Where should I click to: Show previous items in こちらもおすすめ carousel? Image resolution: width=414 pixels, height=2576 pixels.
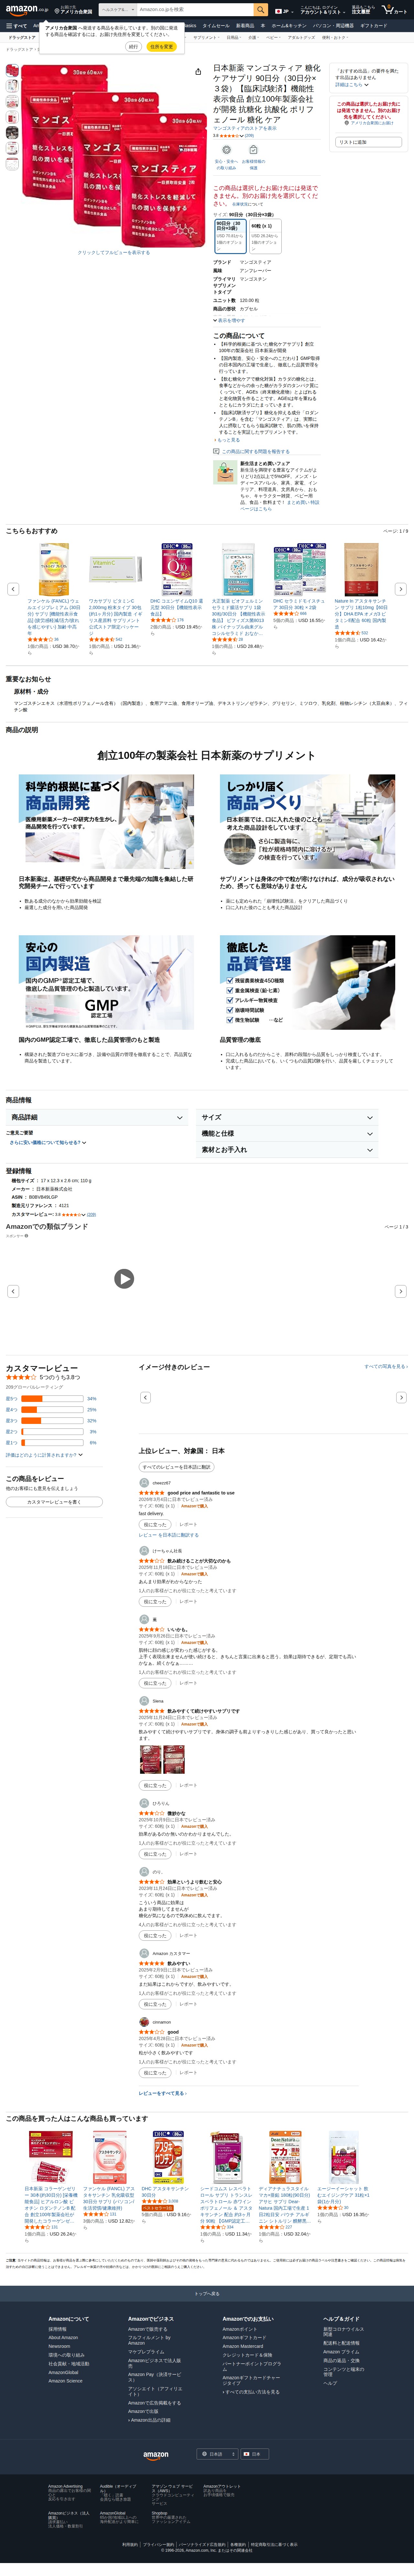click(x=13, y=589)
